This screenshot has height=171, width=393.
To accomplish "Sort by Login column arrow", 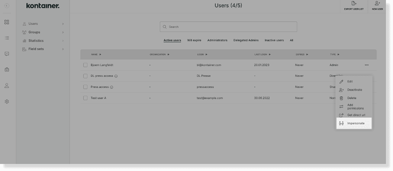I will [x=206, y=55].
